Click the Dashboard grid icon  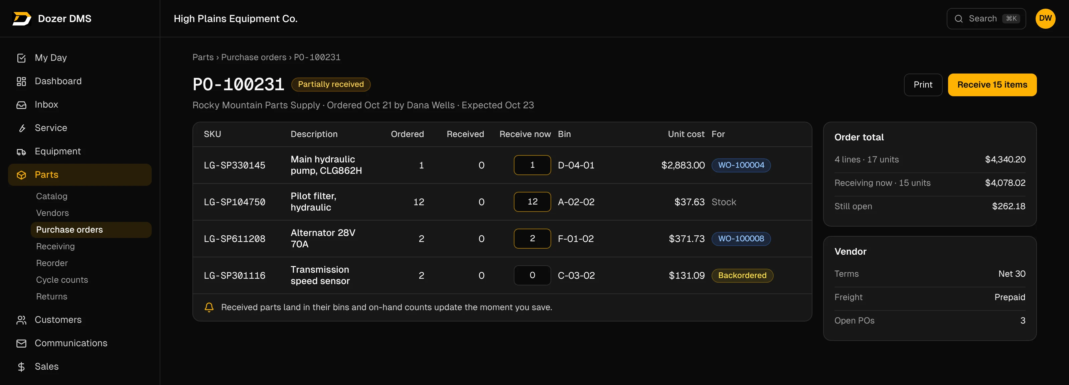tap(21, 82)
